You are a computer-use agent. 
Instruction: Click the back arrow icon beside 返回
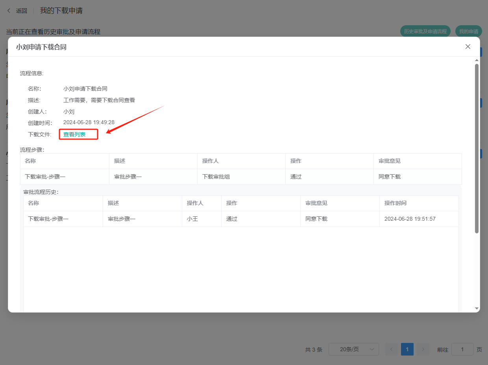click(x=9, y=11)
